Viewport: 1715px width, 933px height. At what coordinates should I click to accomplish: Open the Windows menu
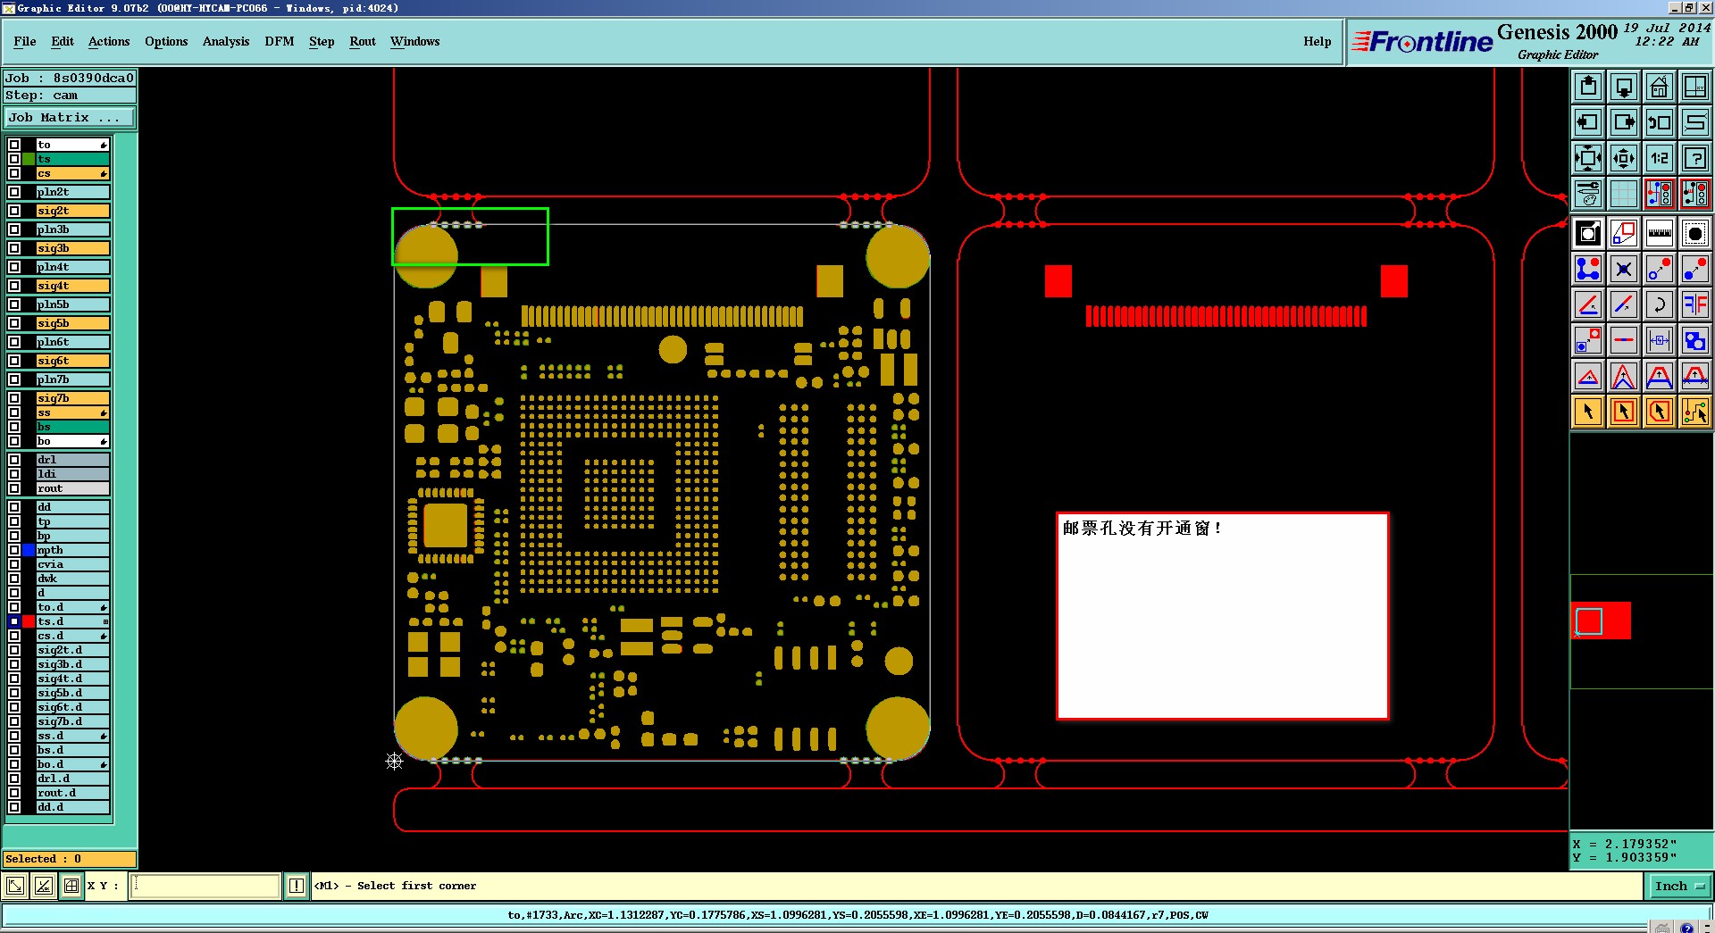click(x=415, y=42)
